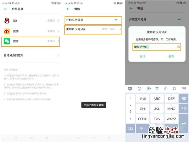This screenshot has width=189, height=142.
Task: Expand the 支持分身的应用 row
Action: point(58,56)
